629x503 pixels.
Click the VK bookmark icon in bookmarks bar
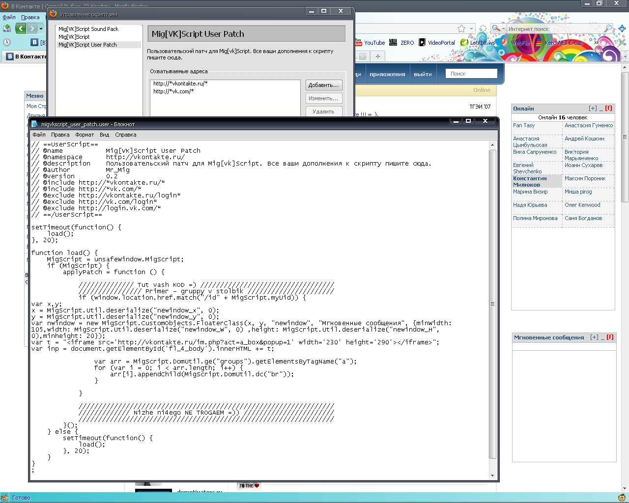click(x=34, y=42)
